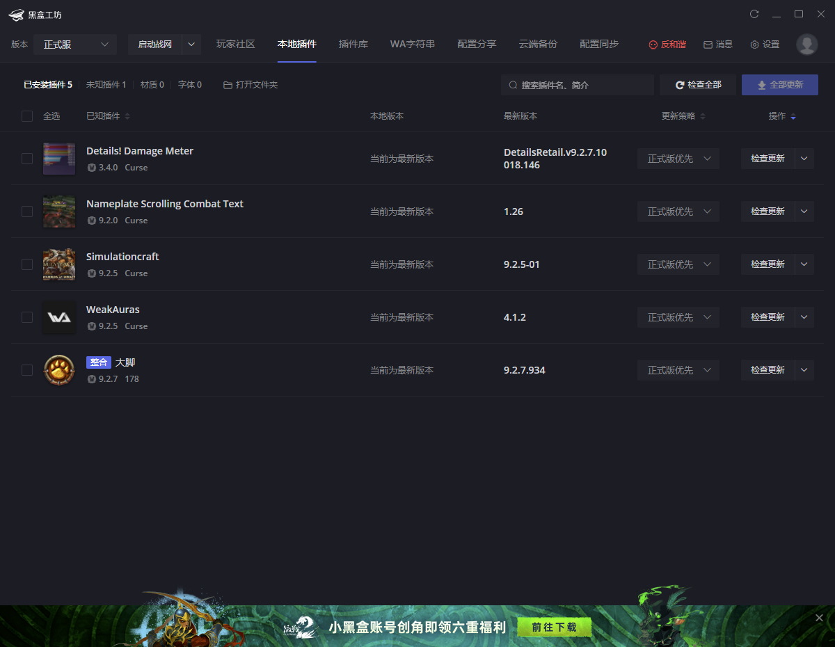Click the 启动战网 launch button
The width and height of the screenshot is (835, 647).
pyautogui.click(x=155, y=45)
